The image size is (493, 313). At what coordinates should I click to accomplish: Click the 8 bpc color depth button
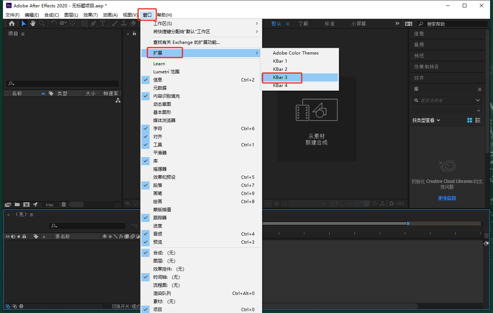click(x=49, y=205)
